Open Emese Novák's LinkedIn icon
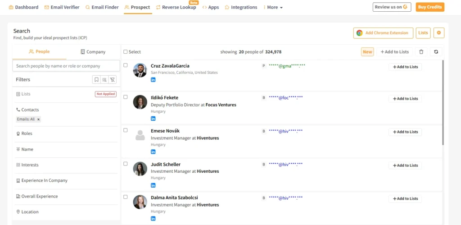Image resolution: width=461 pixels, height=225 pixels. (x=153, y=152)
